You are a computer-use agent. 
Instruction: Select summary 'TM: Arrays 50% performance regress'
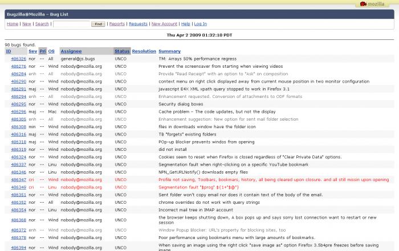point(197,59)
